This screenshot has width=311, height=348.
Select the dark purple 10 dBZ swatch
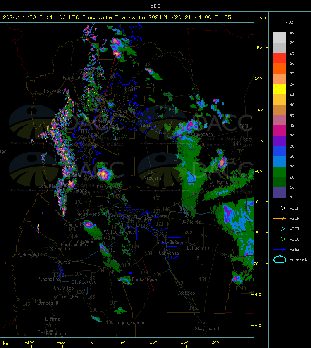click(280, 193)
